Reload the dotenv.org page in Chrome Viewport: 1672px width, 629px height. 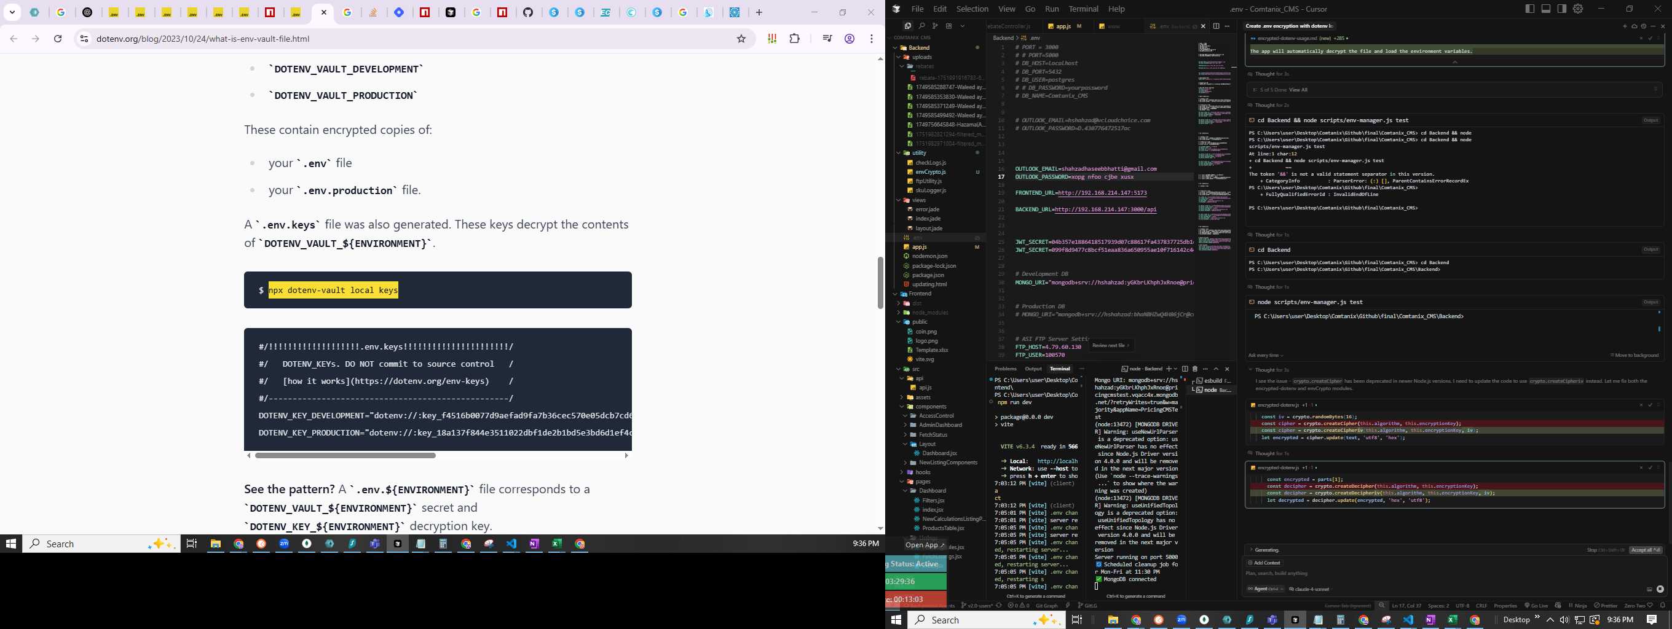tap(58, 39)
